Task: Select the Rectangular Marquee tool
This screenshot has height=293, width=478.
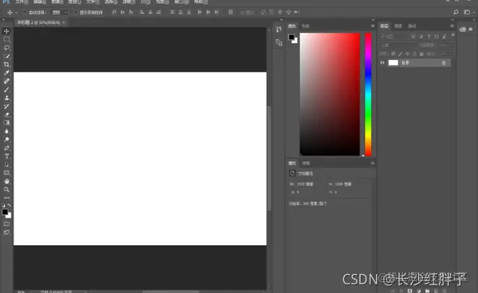Action: click(x=7, y=40)
